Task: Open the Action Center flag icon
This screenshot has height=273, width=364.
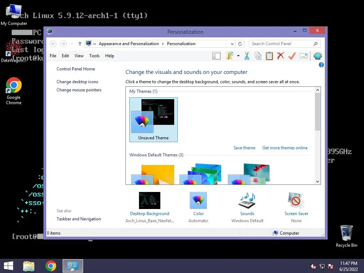Action: pyautogui.click(x=331, y=266)
